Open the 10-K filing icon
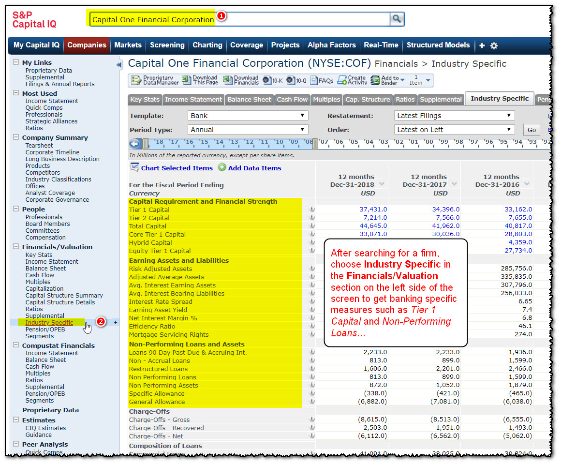Screen dimensions: 561x465 point(267,80)
